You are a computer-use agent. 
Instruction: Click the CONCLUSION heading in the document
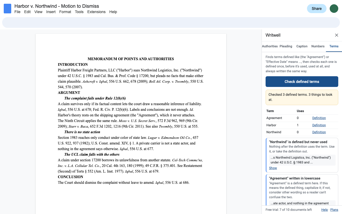pyautogui.click(x=71, y=177)
